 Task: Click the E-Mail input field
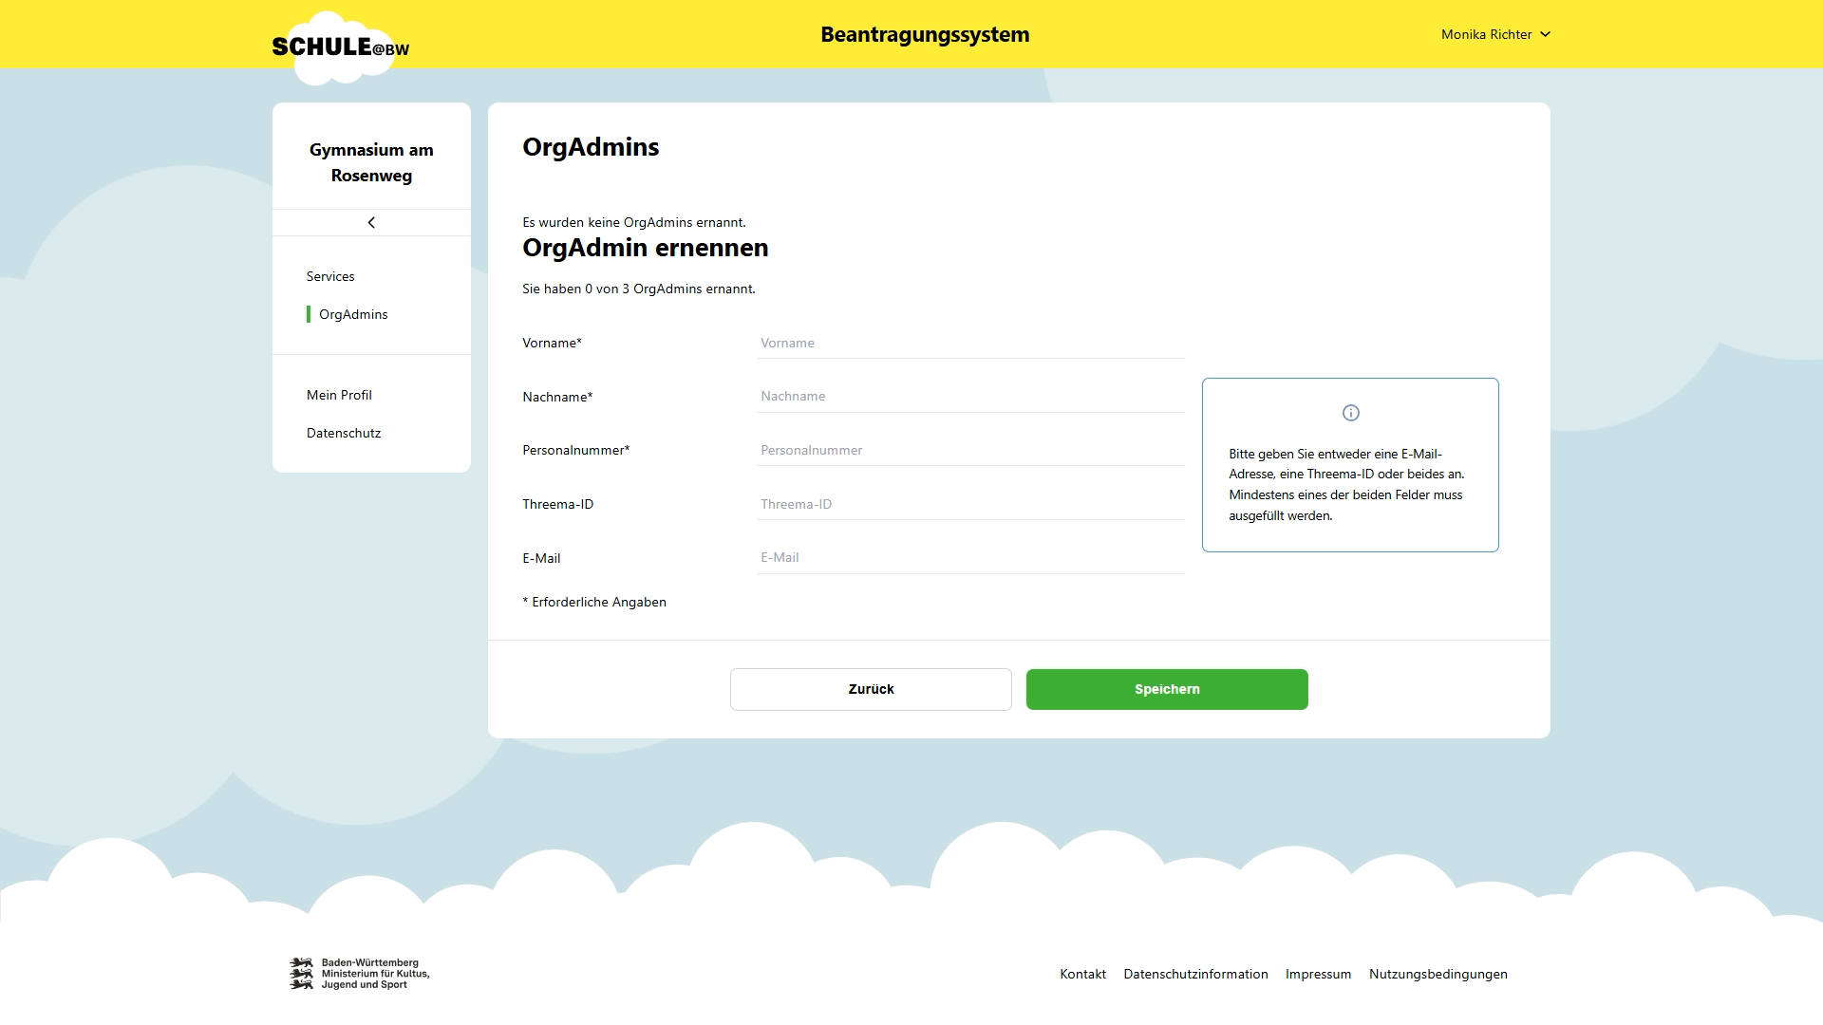pyautogui.click(x=969, y=558)
